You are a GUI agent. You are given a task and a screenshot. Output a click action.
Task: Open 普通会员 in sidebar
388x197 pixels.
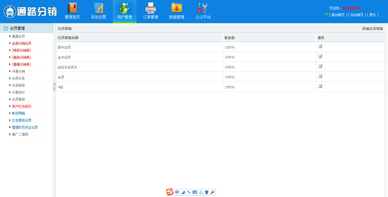click(18, 36)
